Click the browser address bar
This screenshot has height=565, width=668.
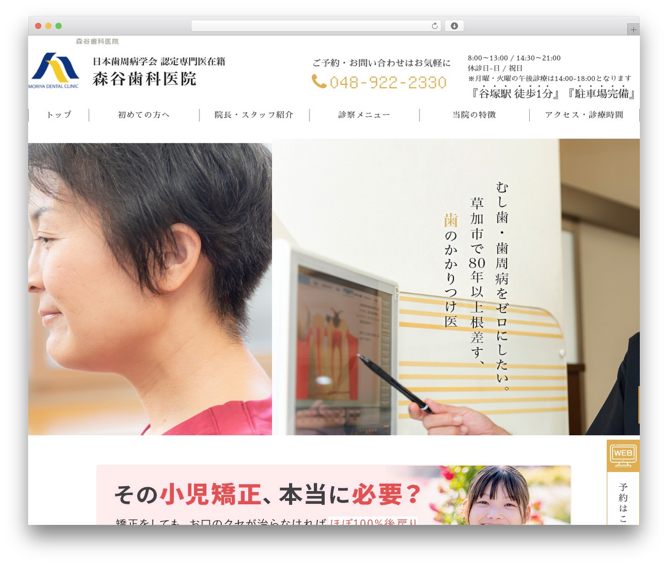[316, 26]
